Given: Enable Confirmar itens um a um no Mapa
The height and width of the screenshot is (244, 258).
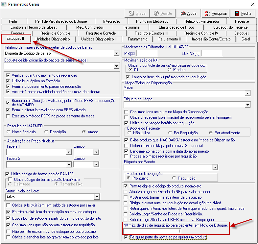Looking at the screenshot, I should click(x=126, y=112).
